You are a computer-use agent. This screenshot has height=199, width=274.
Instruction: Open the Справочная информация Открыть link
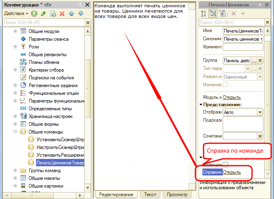tap(232, 172)
